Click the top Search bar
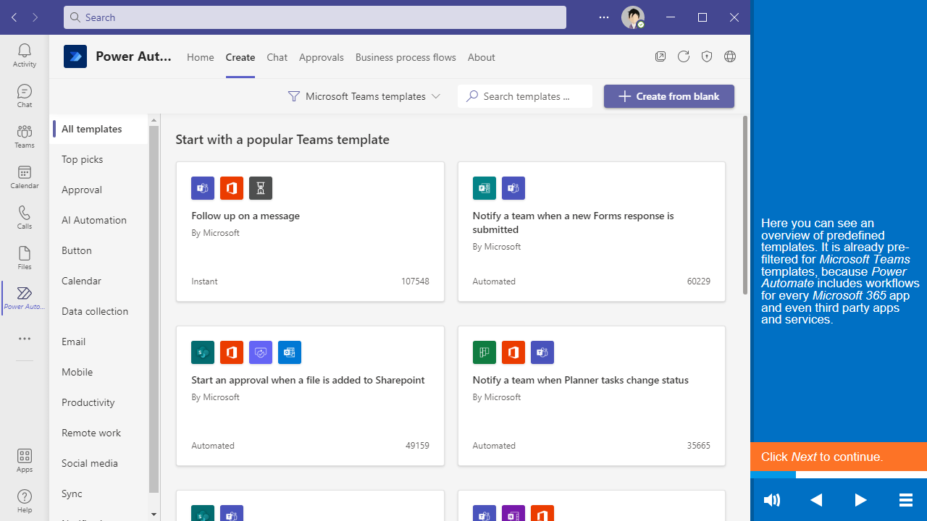The image size is (927, 521). coord(315,17)
